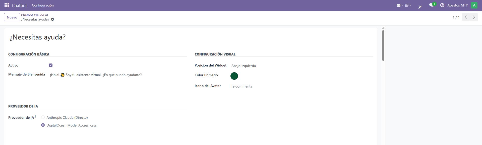Open conversations icon with badge 1
The height and width of the screenshot is (145, 482).
pos(431,5)
